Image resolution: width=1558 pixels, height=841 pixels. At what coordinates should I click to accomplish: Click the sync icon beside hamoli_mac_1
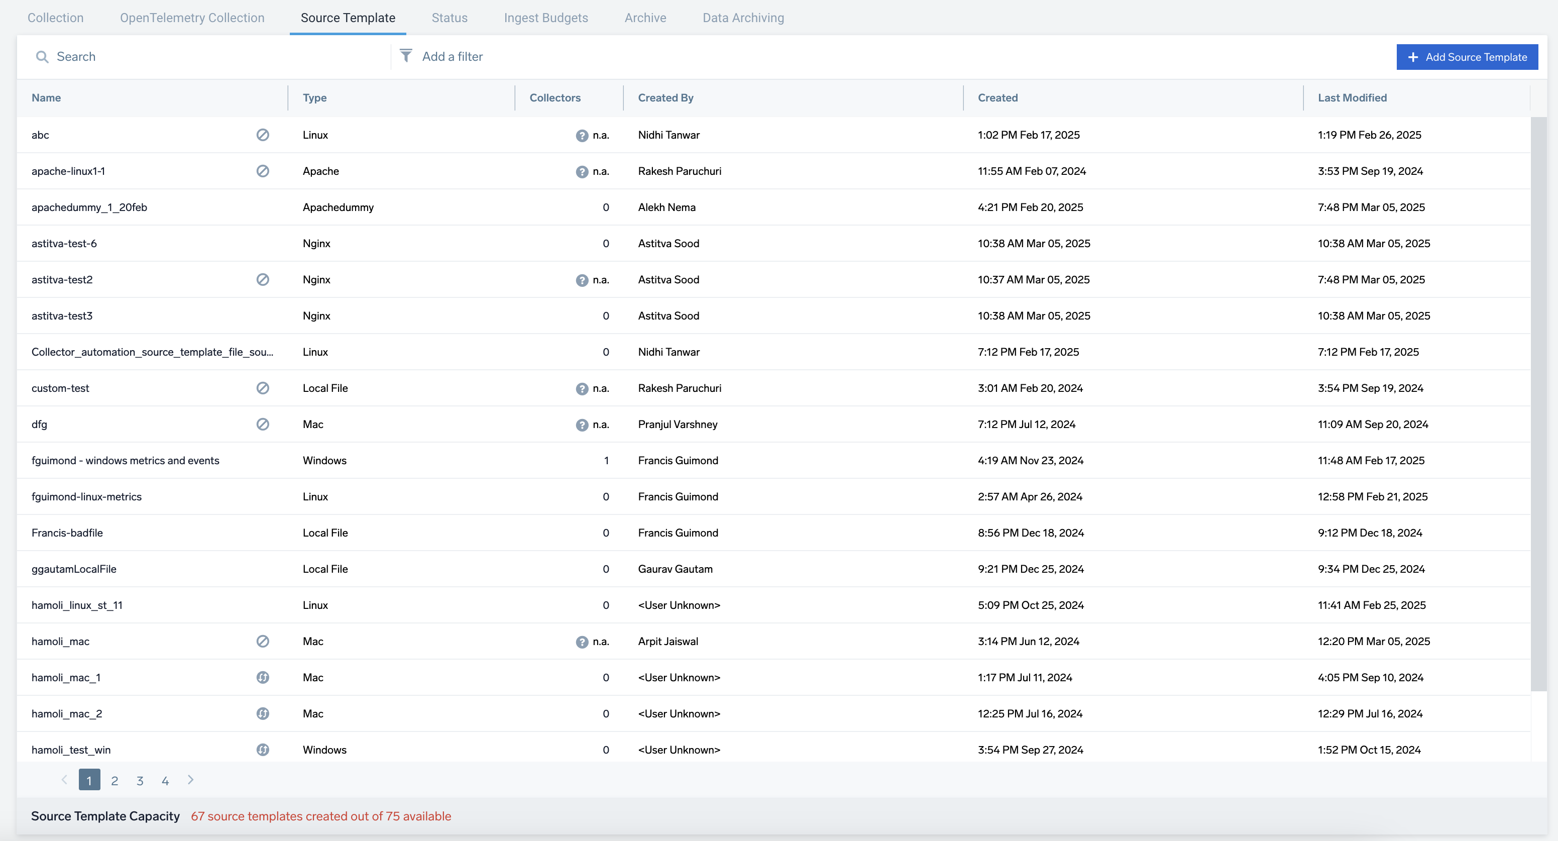[x=263, y=678]
